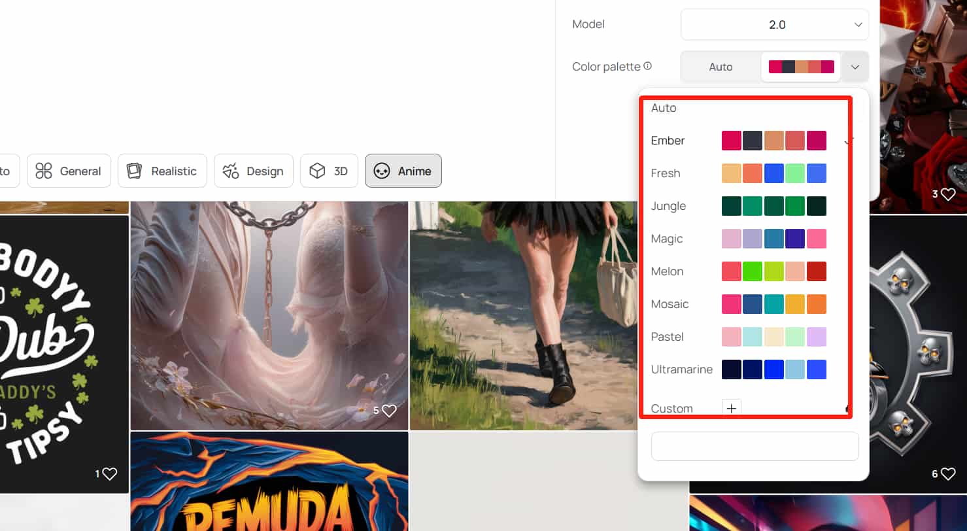
Task: Click the Custom palette label
Action: point(671,409)
